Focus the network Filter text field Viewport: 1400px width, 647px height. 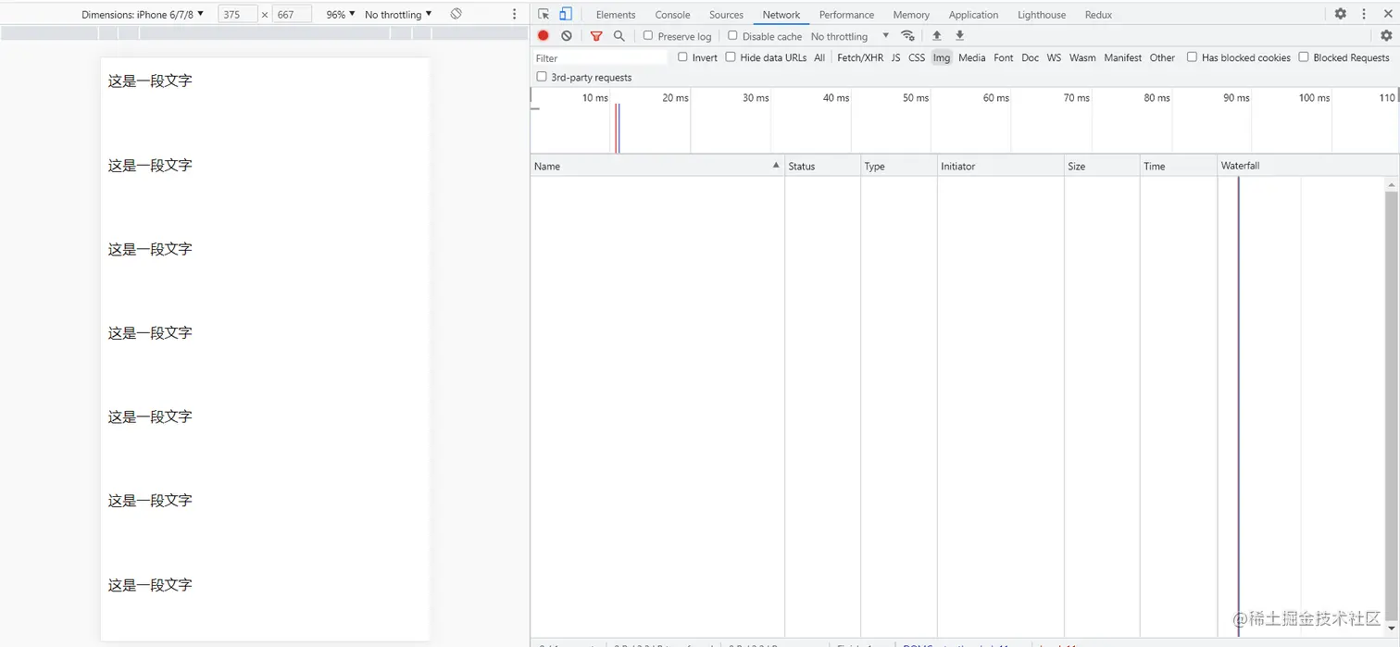click(601, 57)
